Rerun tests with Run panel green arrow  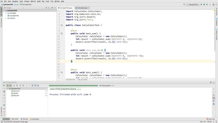click(4, 85)
